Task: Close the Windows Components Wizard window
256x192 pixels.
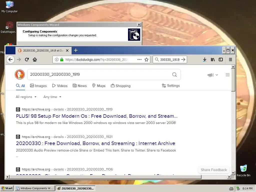Action: (139, 25)
